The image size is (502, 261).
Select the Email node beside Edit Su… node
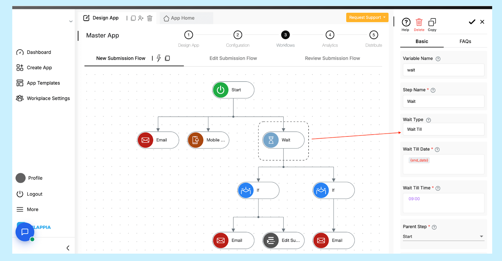(x=233, y=240)
